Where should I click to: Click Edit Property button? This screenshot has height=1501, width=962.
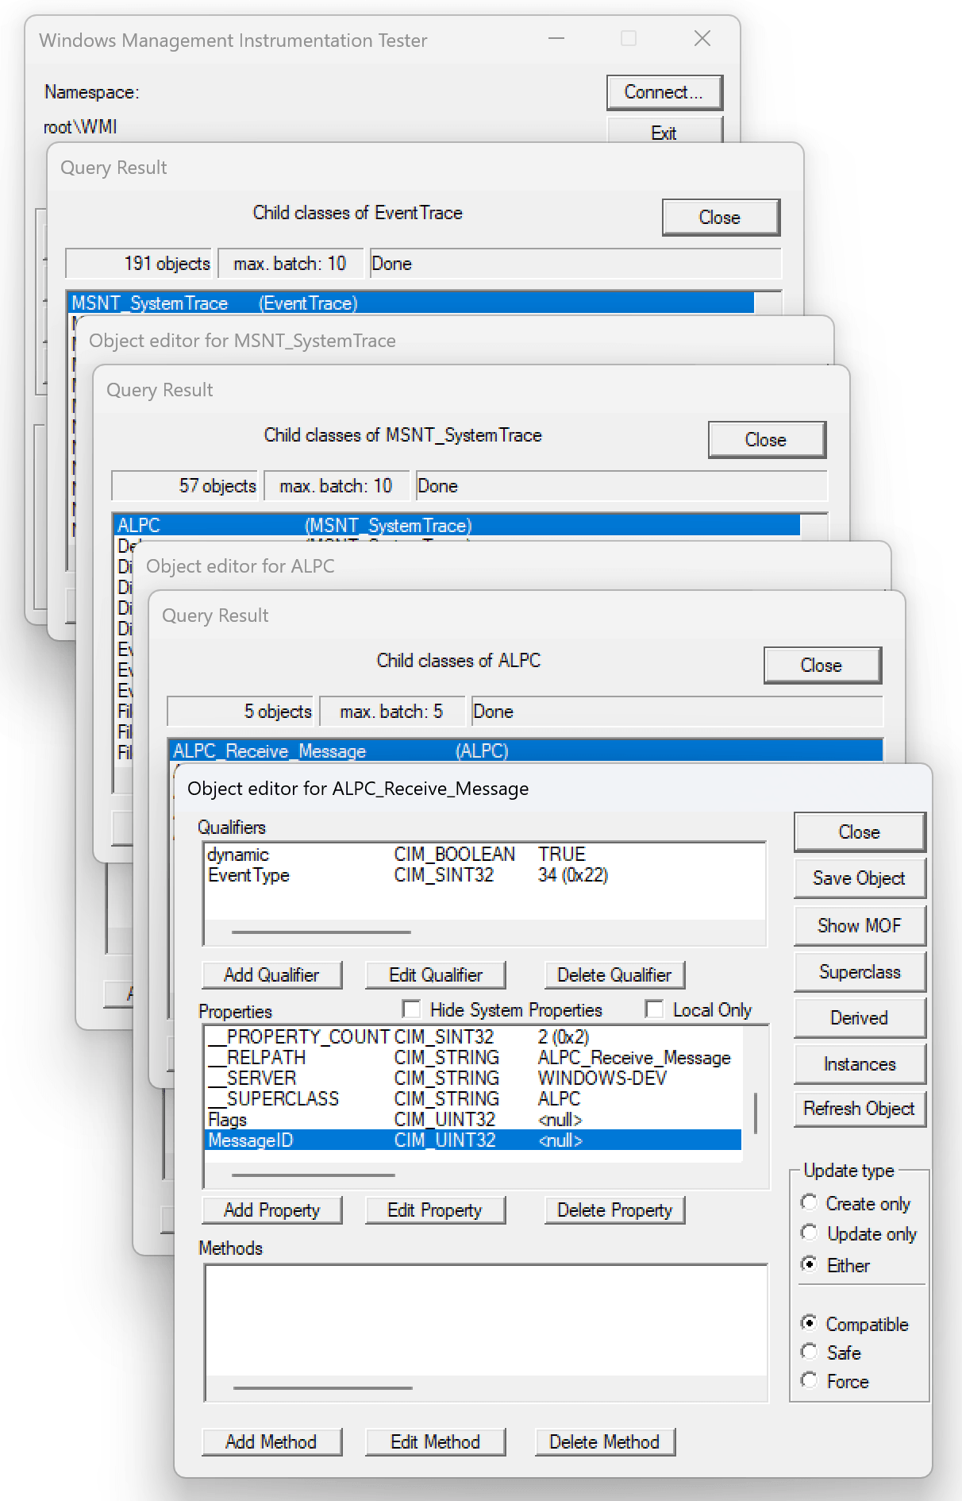click(434, 1210)
